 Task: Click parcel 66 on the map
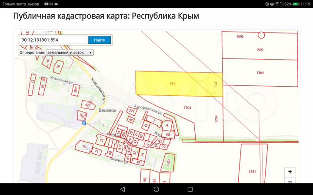[43, 86]
